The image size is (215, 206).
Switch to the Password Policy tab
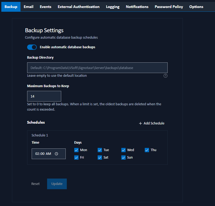169,7
